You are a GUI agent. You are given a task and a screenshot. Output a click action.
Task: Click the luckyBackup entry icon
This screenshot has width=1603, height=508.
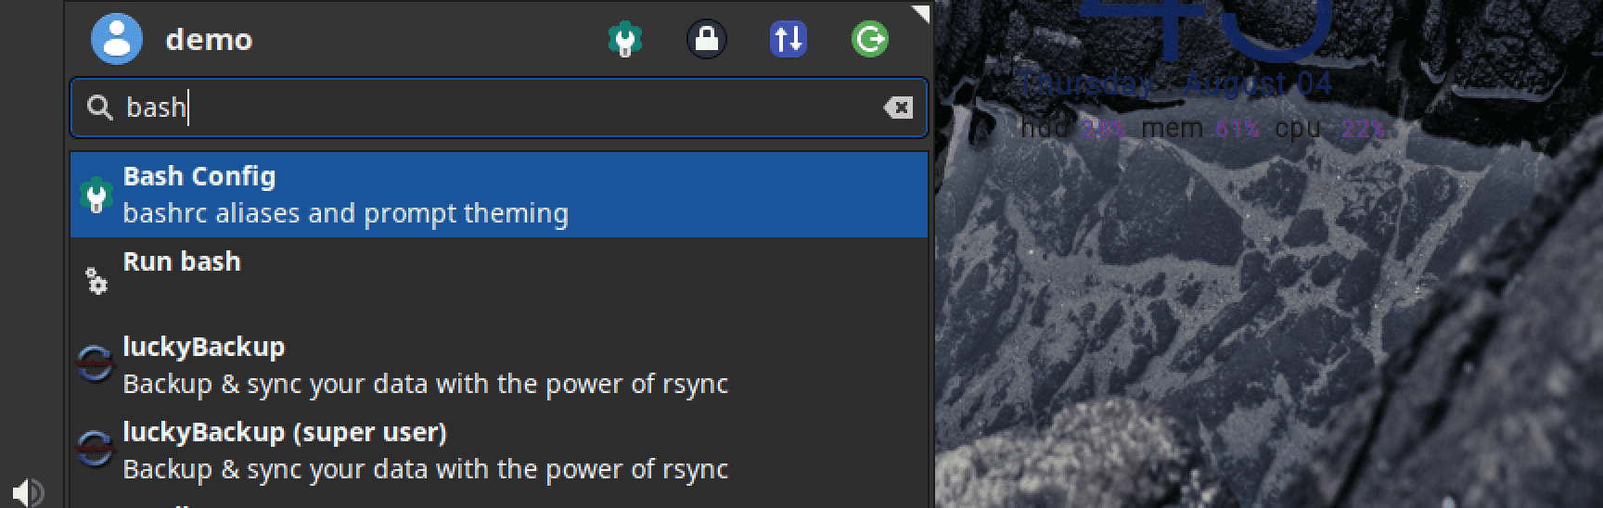click(x=95, y=365)
